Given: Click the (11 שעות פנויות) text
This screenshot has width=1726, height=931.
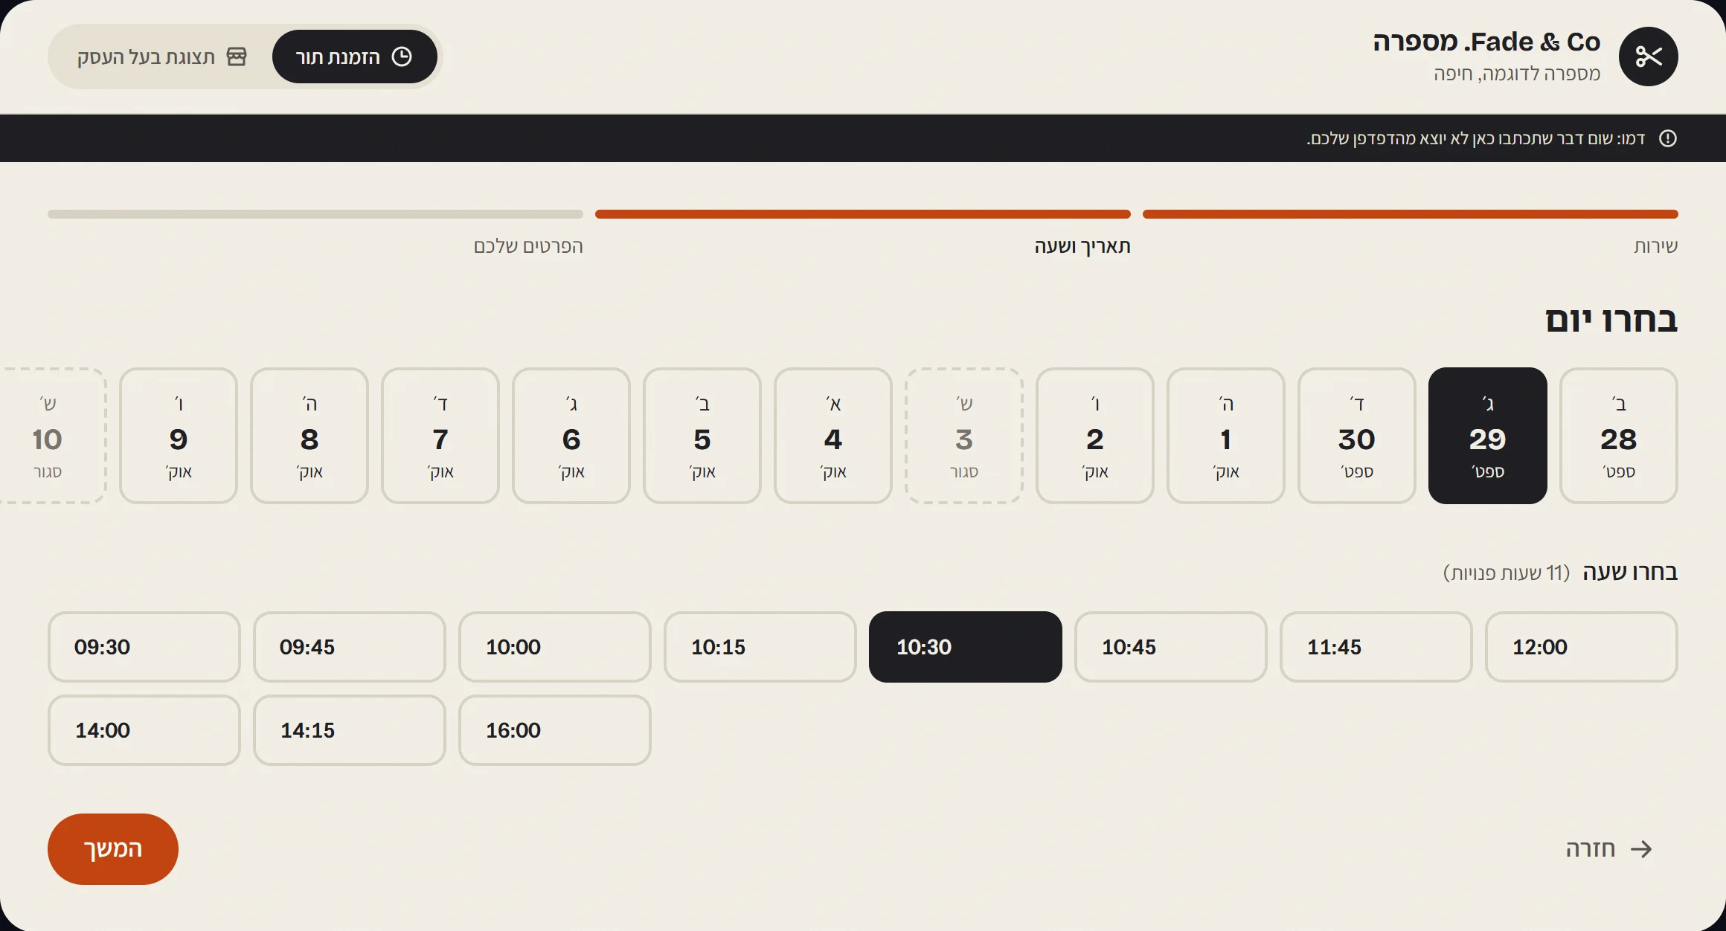Looking at the screenshot, I should click(x=1507, y=573).
